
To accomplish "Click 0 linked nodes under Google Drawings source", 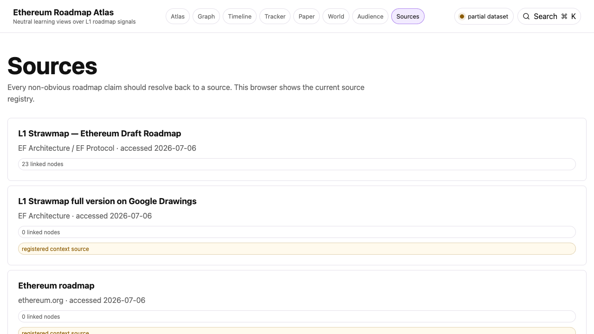I will (x=297, y=232).
